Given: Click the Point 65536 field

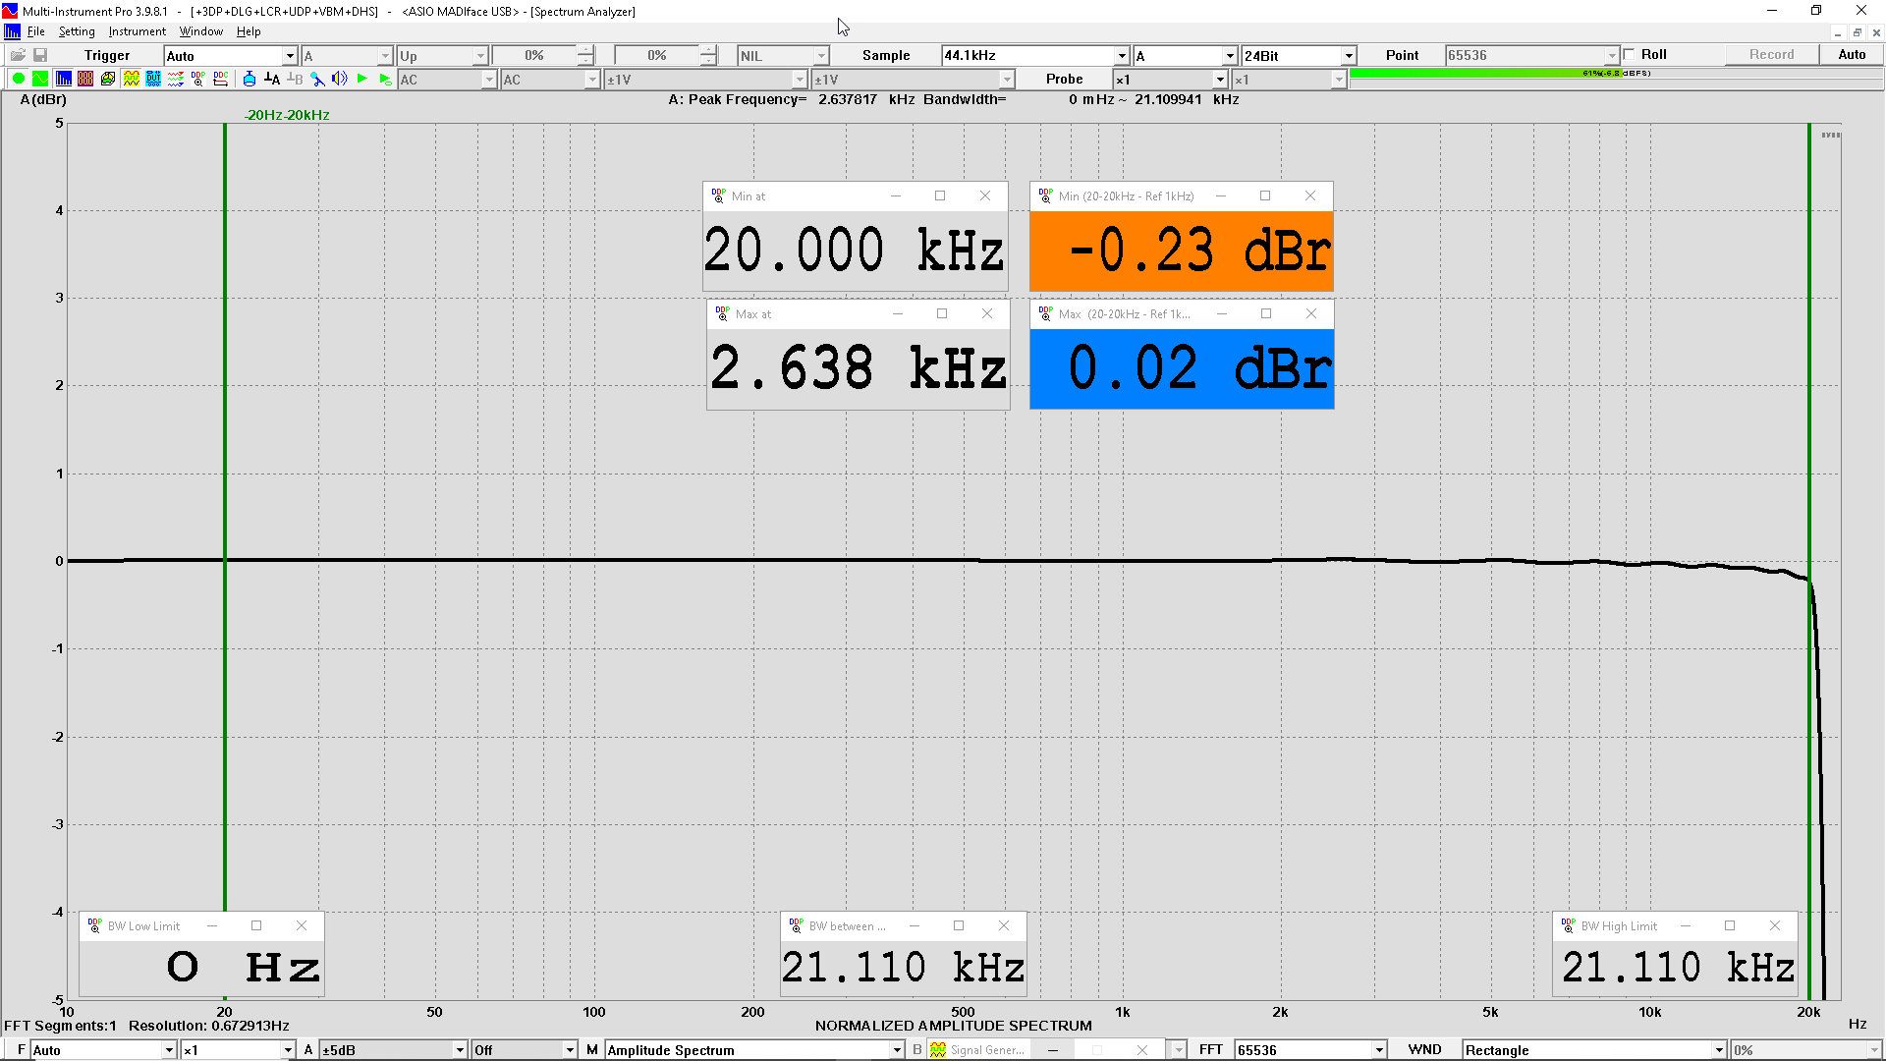Looking at the screenshot, I should click(1530, 56).
